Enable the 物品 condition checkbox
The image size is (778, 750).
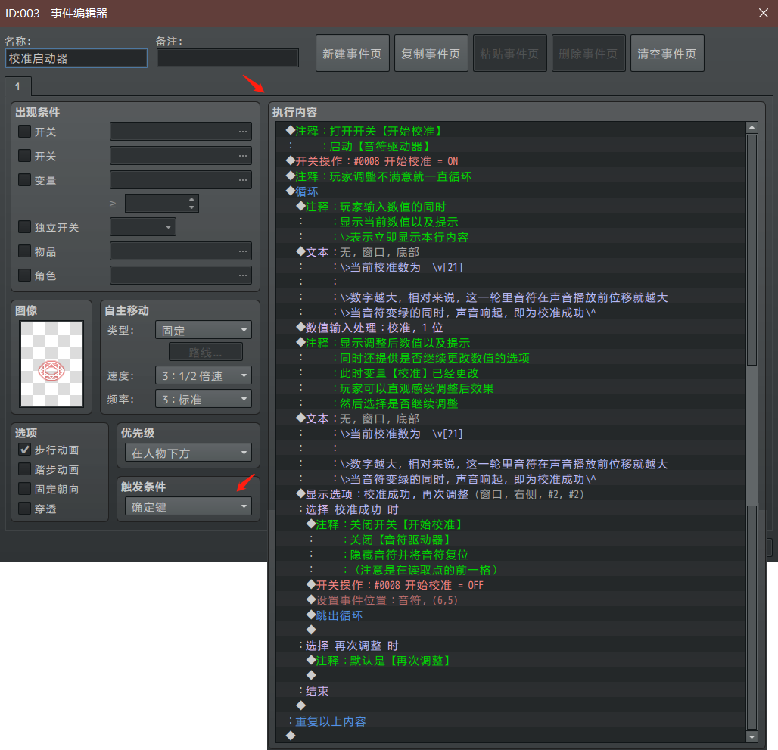[x=24, y=251]
